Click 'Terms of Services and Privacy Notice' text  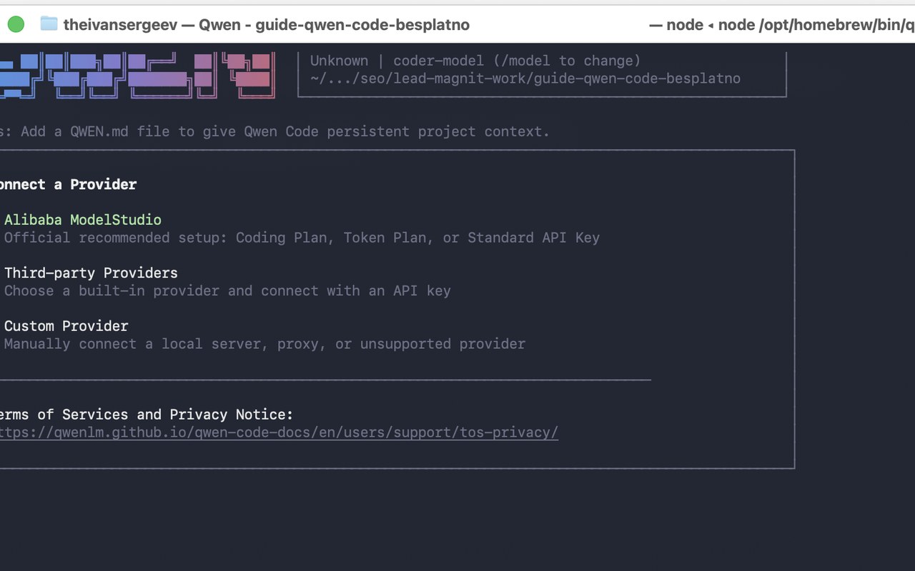pyautogui.click(x=147, y=414)
